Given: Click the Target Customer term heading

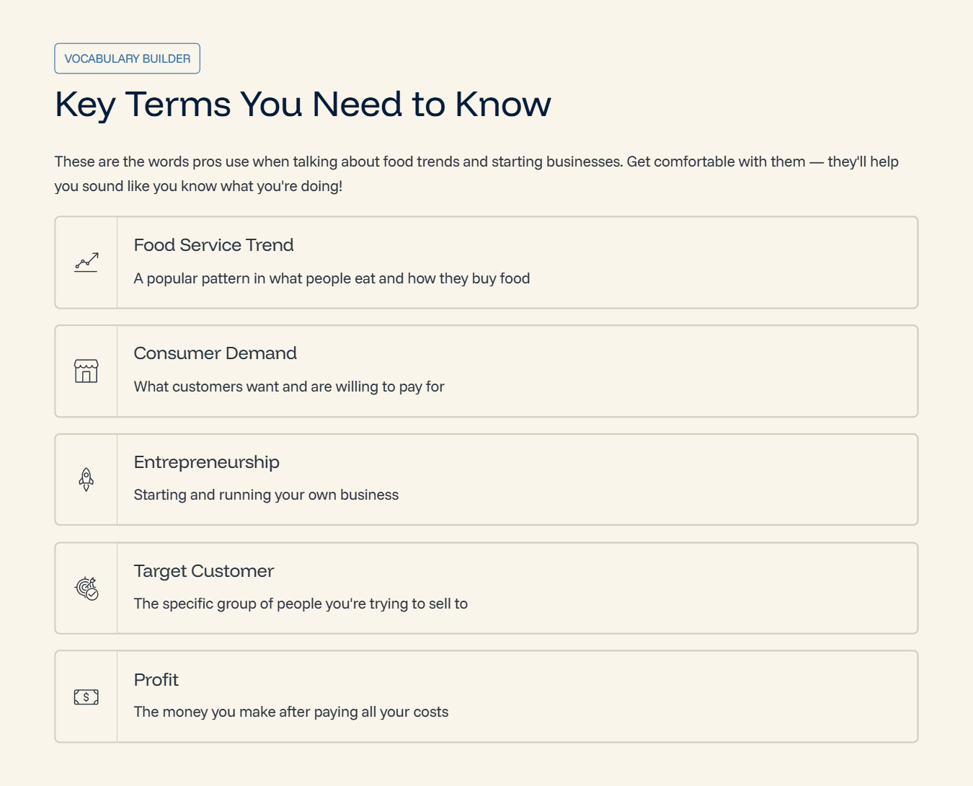Looking at the screenshot, I should pyautogui.click(x=204, y=571).
